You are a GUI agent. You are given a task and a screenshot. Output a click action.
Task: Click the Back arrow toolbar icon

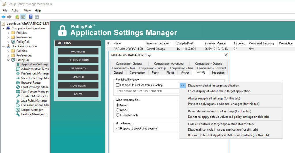(3, 17)
